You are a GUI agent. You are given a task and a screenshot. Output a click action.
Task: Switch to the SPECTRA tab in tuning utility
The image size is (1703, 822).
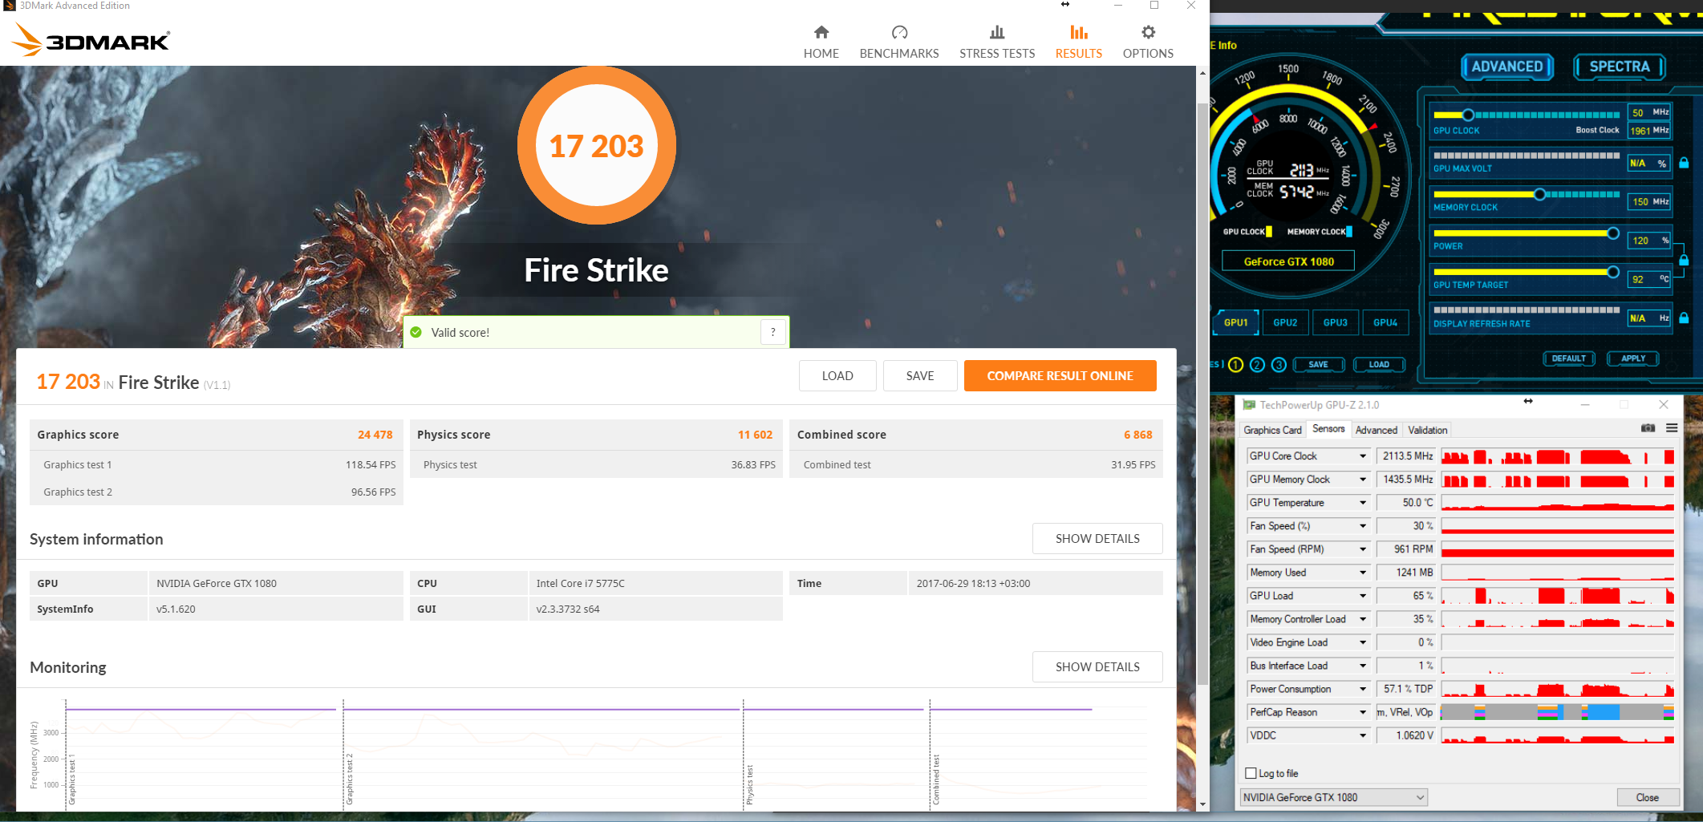[x=1620, y=67]
